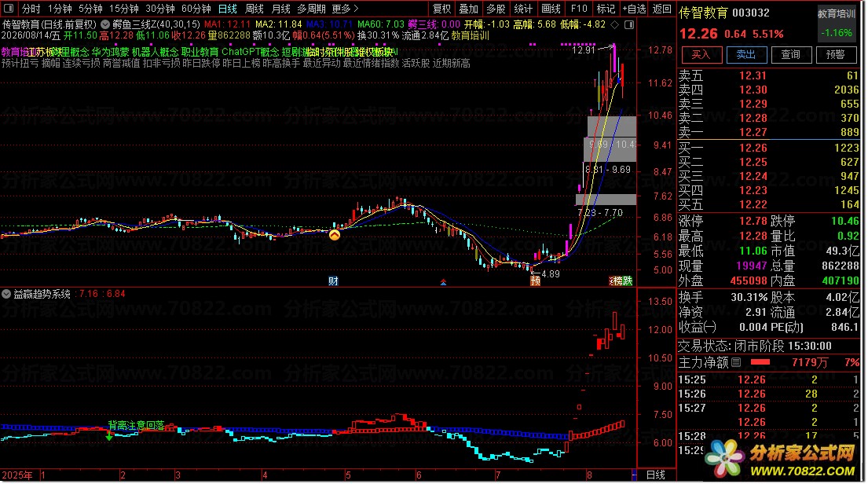Click the diamond icon in the indicator header
The width and height of the screenshot is (868, 484).
(x=615, y=24)
